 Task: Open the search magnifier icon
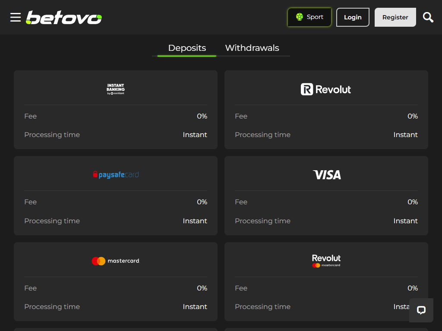(x=428, y=17)
